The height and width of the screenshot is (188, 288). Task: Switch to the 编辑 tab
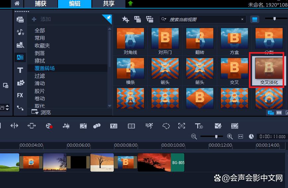[x=75, y=4]
